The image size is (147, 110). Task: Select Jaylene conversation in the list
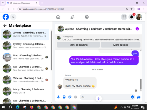(25, 34)
